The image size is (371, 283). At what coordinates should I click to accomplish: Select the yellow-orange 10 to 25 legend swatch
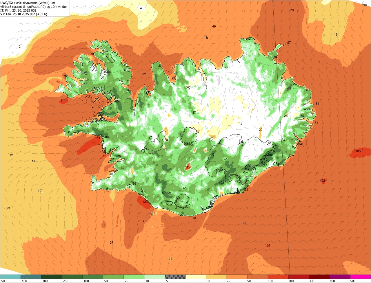point(216,277)
